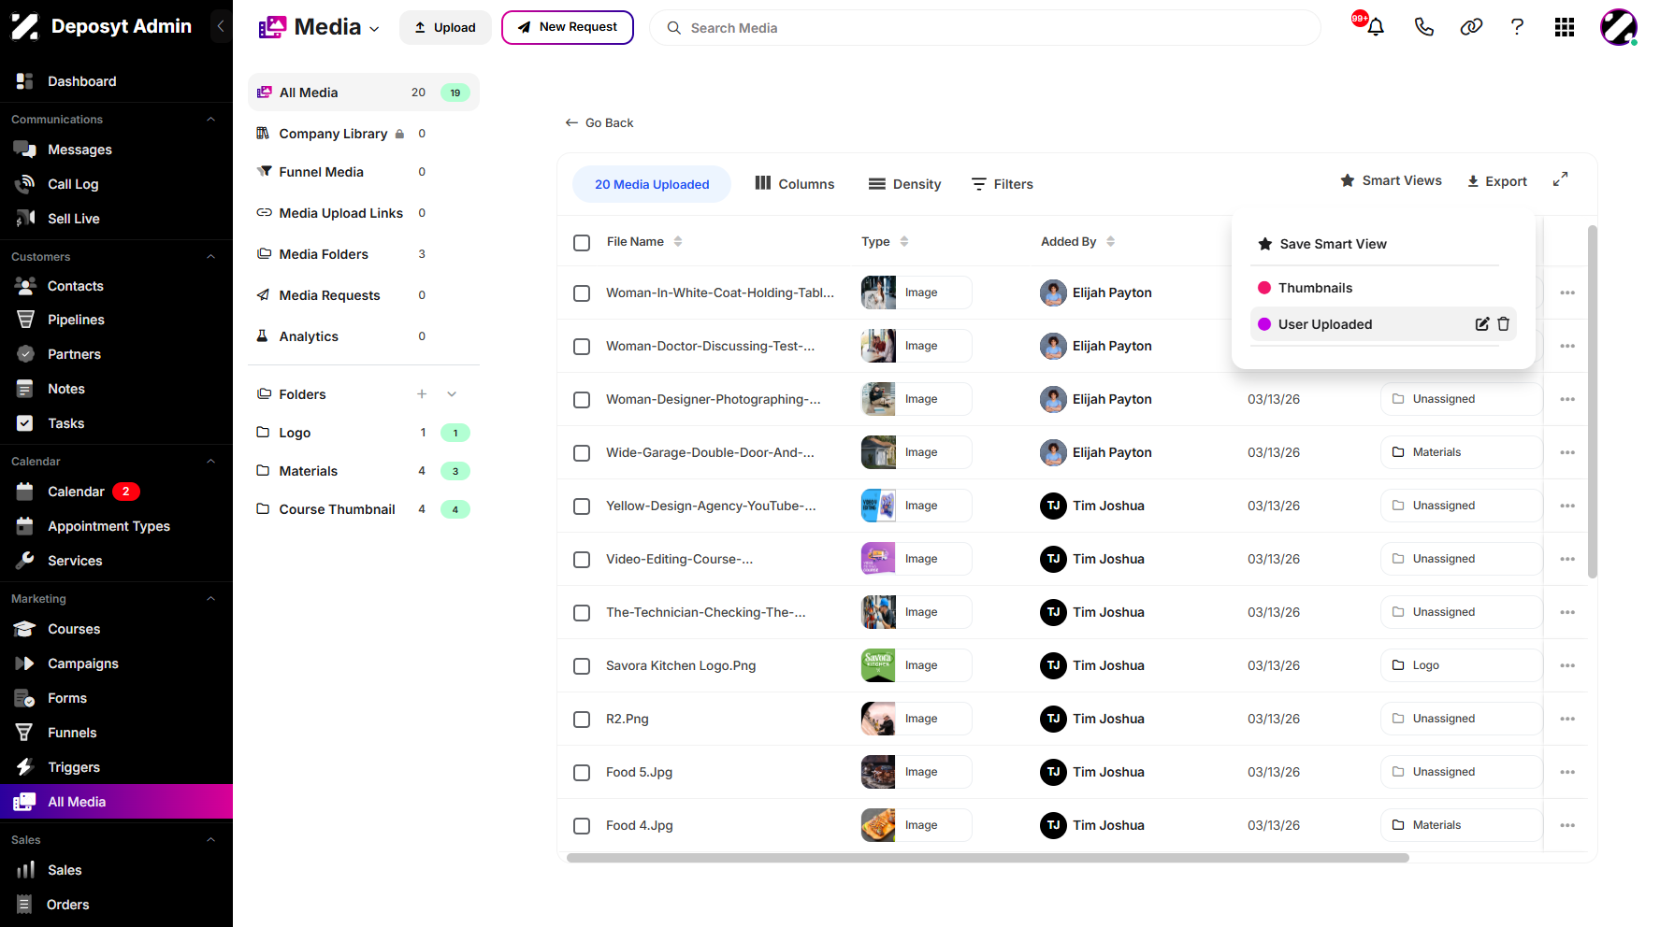
Task: Click into the Search Media field
Action: point(985,28)
